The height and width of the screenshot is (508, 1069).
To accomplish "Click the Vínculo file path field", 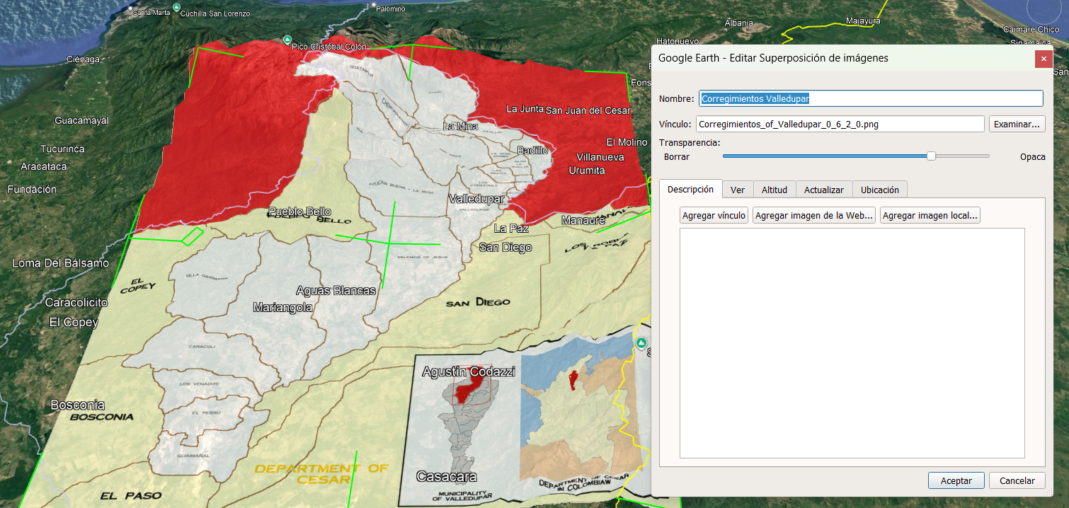I will tap(840, 124).
